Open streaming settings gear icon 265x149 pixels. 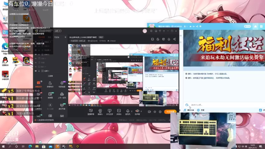tap(160, 112)
